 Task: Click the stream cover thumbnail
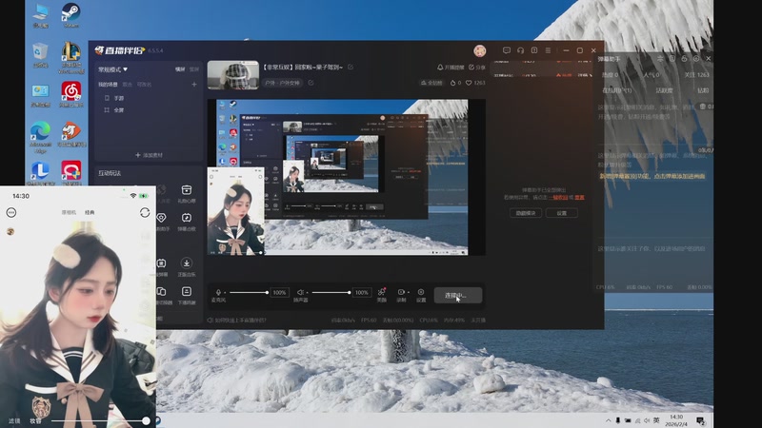[x=232, y=75]
